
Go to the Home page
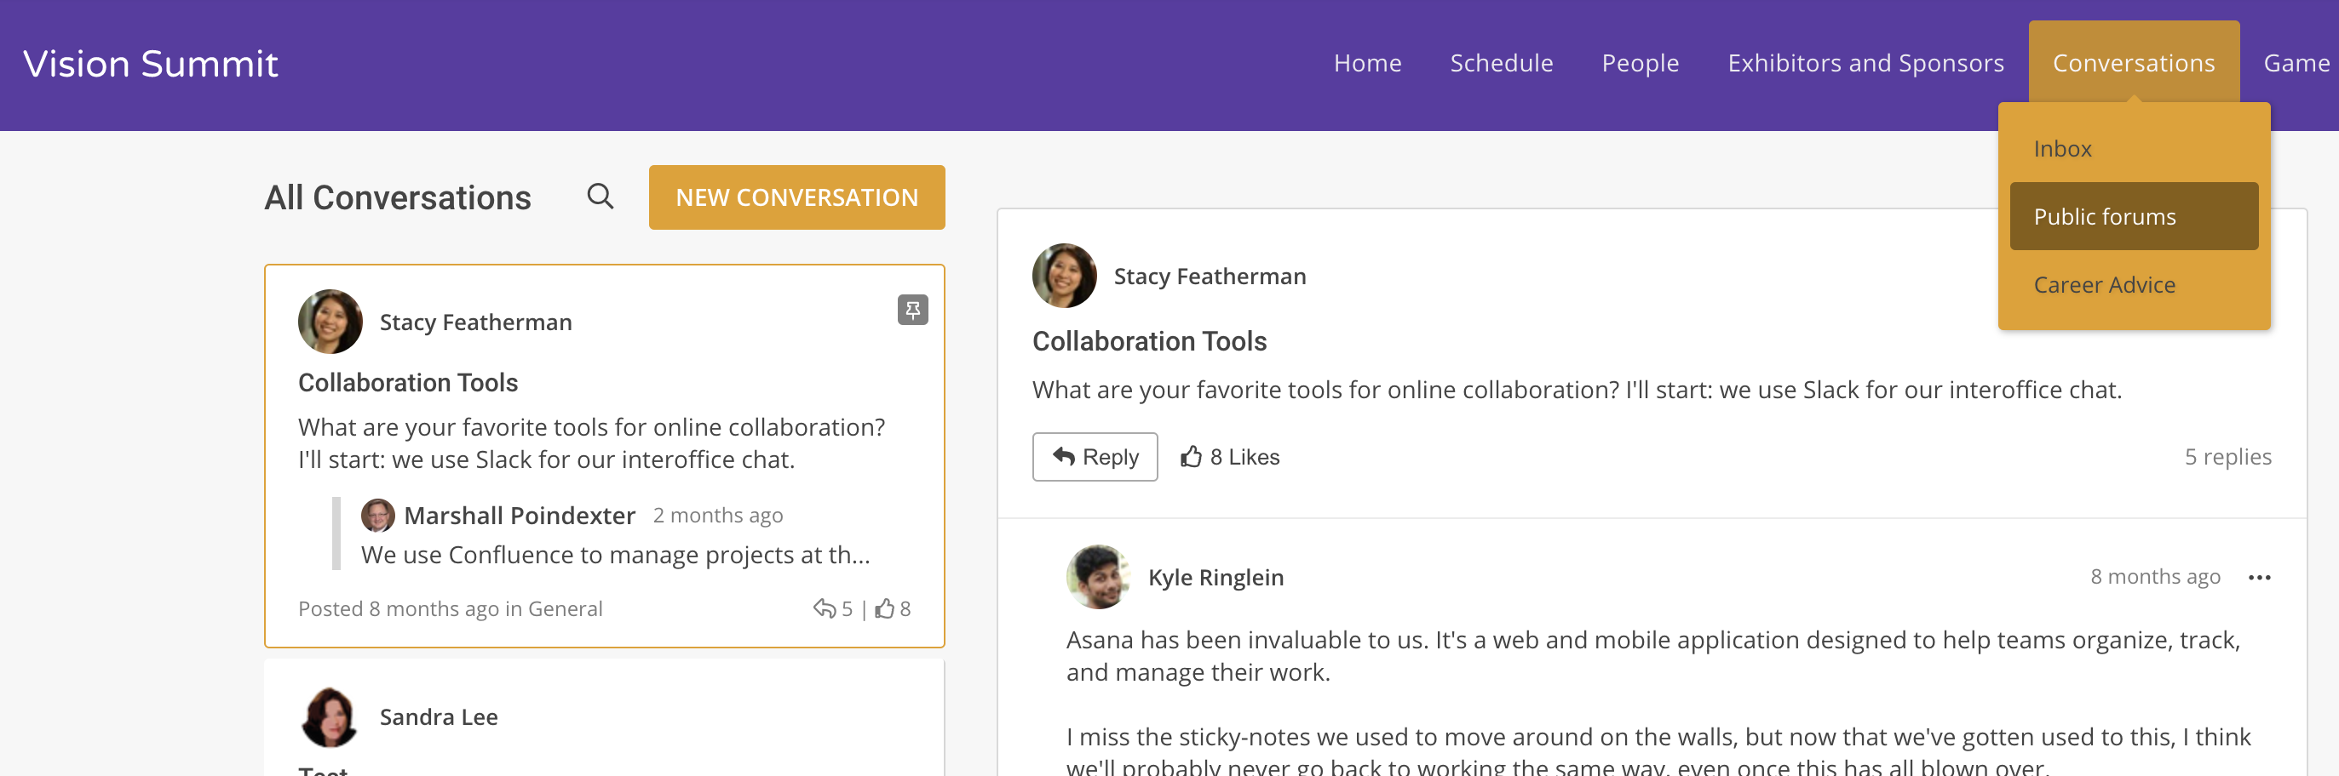pyautogui.click(x=1367, y=63)
